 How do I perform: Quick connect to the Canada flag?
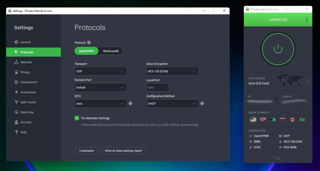293,119
